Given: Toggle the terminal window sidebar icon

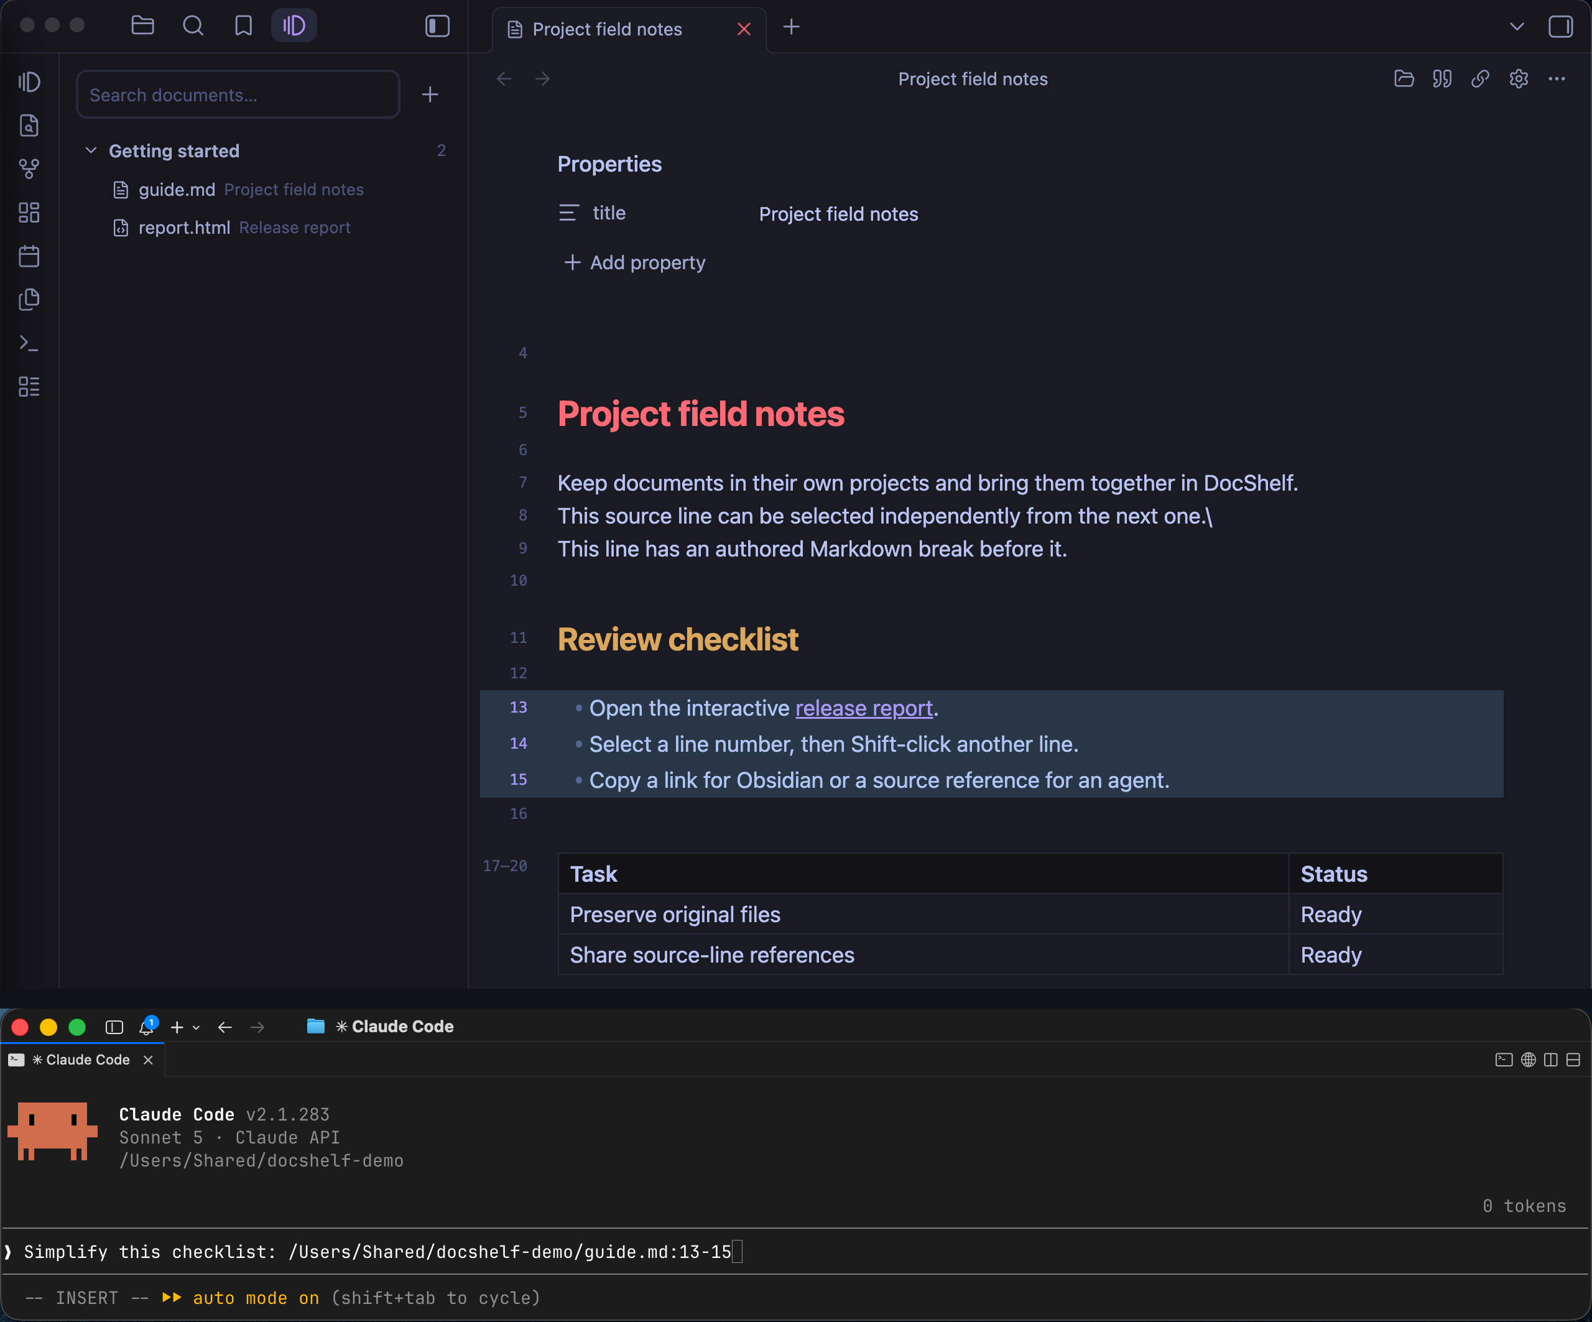Looking at the screenshot, I should (x=114, y=1027).
